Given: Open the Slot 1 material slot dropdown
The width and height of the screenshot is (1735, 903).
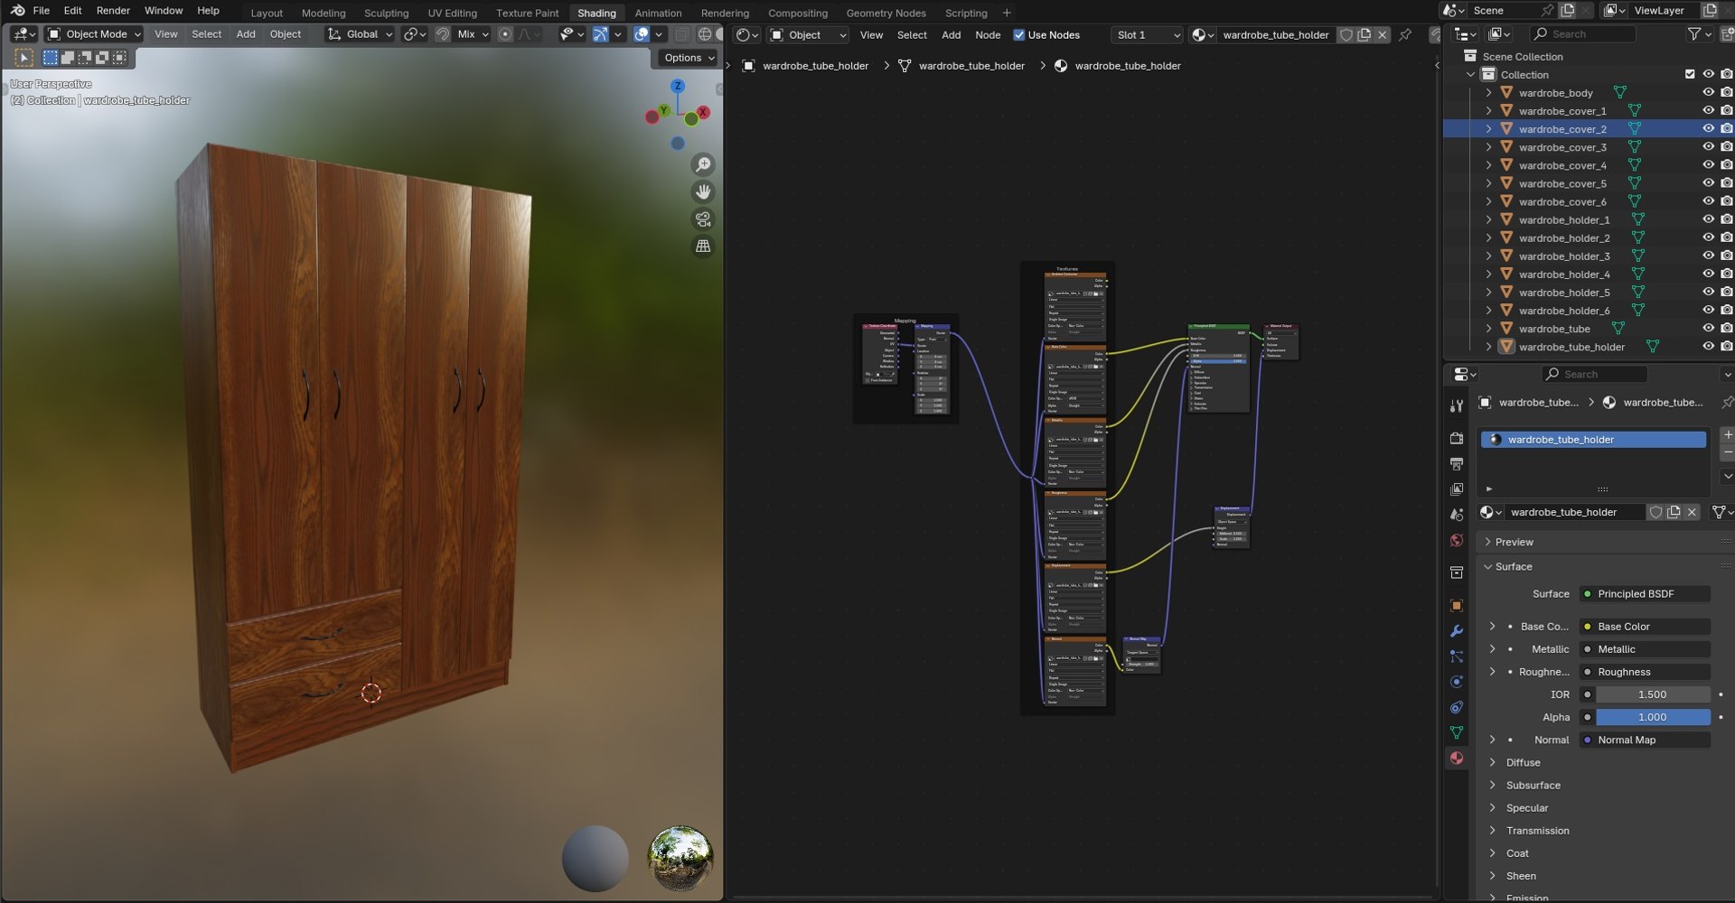Looking at the screenshot, I should pos(1147,35).
